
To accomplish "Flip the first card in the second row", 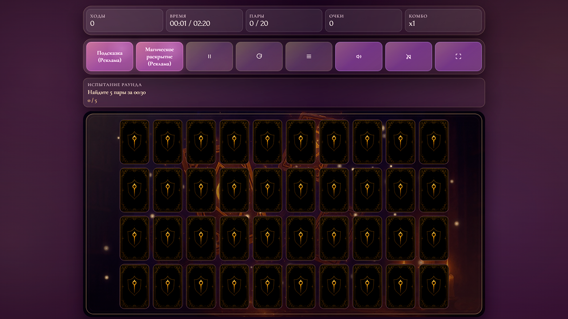I will tap(134, 190).
